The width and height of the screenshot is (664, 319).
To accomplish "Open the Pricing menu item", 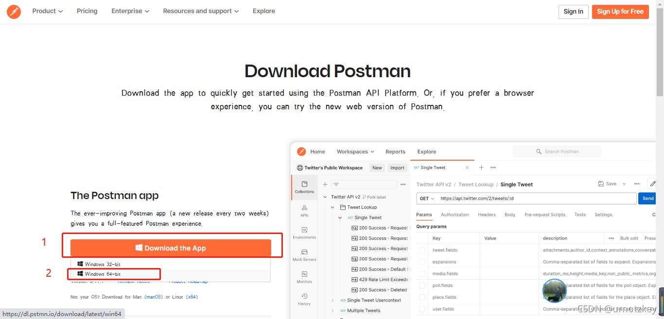I will [87, 11].
